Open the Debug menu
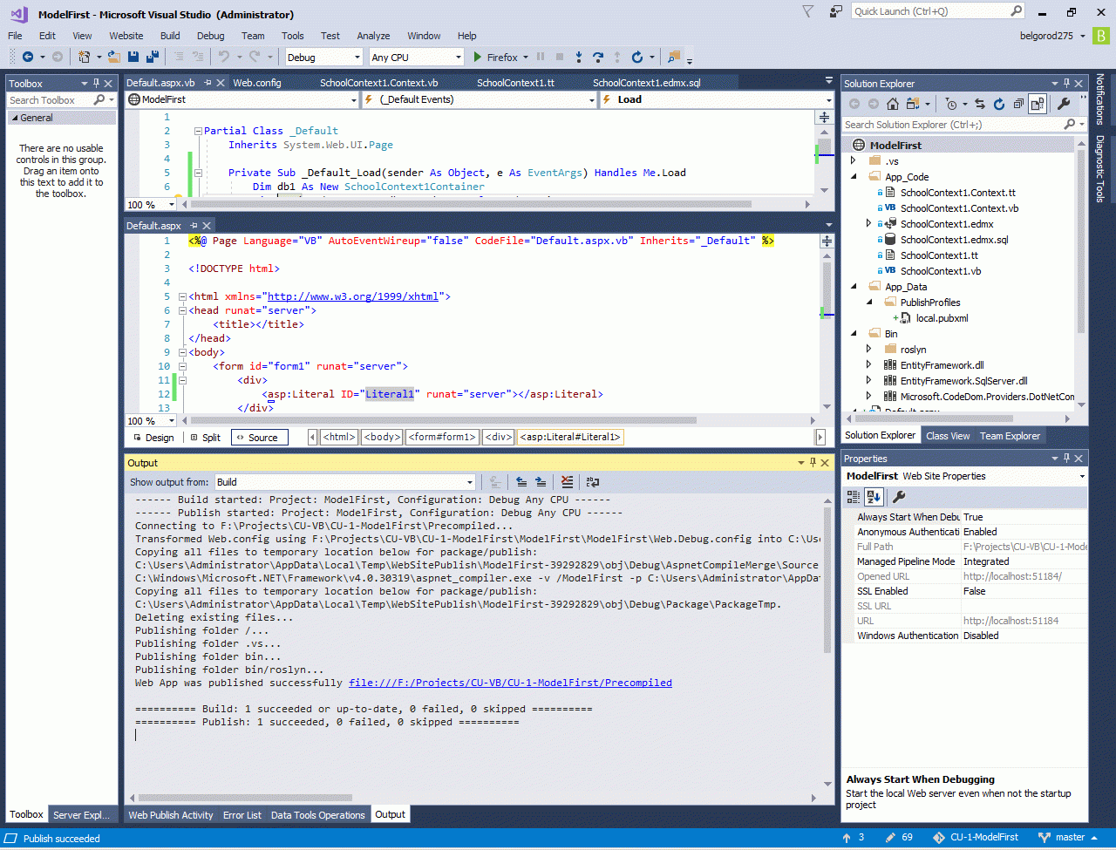This screenshot has width=1116, height=850. [210, 36]
